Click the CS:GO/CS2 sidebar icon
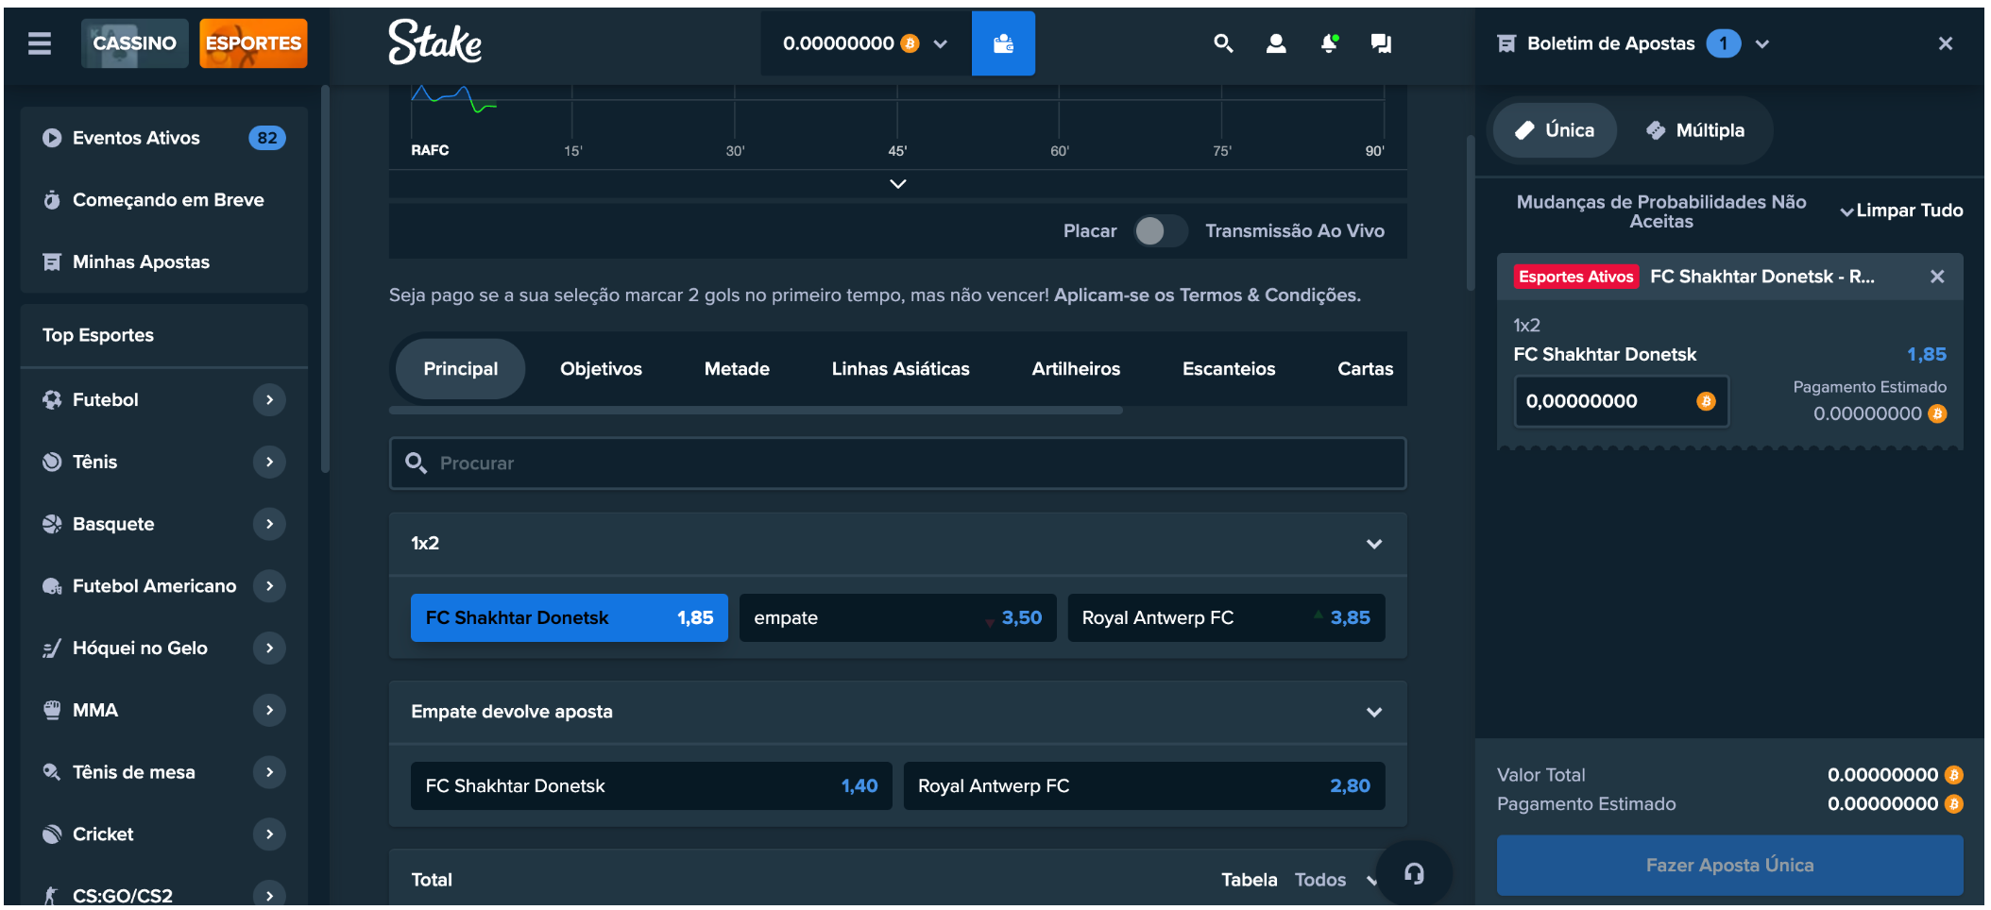The width and height of the screenshot is (1991, 910). 52,895
